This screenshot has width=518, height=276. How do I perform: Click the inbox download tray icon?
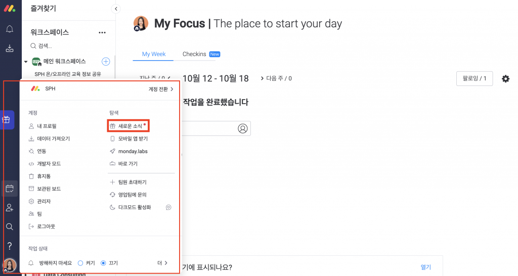9,49
